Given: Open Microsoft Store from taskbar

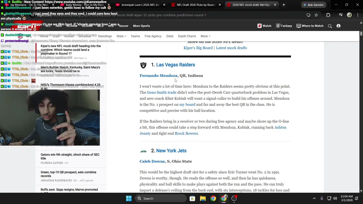Looking at the screenshot, I should (x=192, y=198).
